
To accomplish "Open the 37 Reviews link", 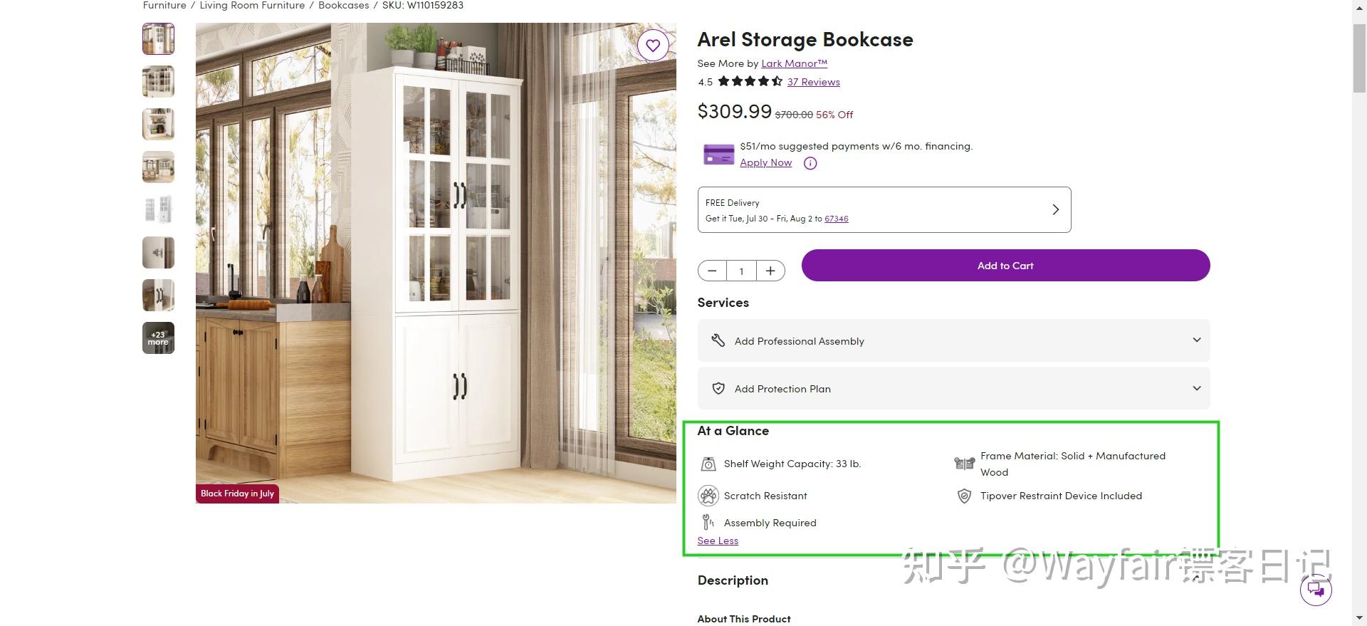I will point(813,82).
